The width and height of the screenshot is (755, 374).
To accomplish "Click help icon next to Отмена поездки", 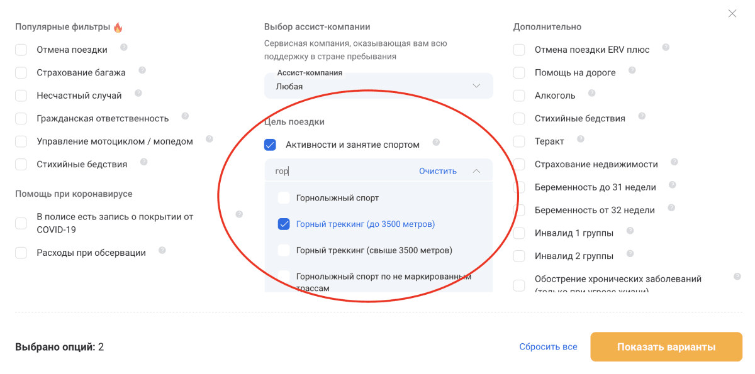I will point(124,48).
